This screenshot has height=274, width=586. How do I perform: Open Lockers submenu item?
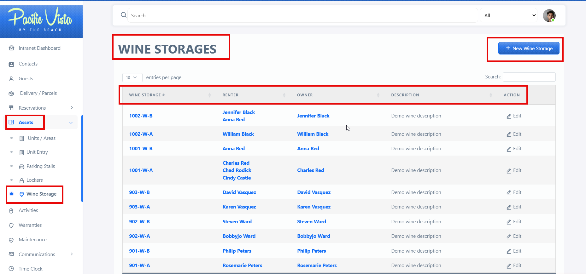pos(35,180)
